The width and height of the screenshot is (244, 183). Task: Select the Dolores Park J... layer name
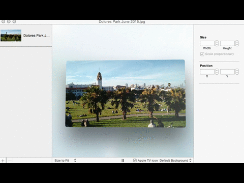[x=37, y=36]
